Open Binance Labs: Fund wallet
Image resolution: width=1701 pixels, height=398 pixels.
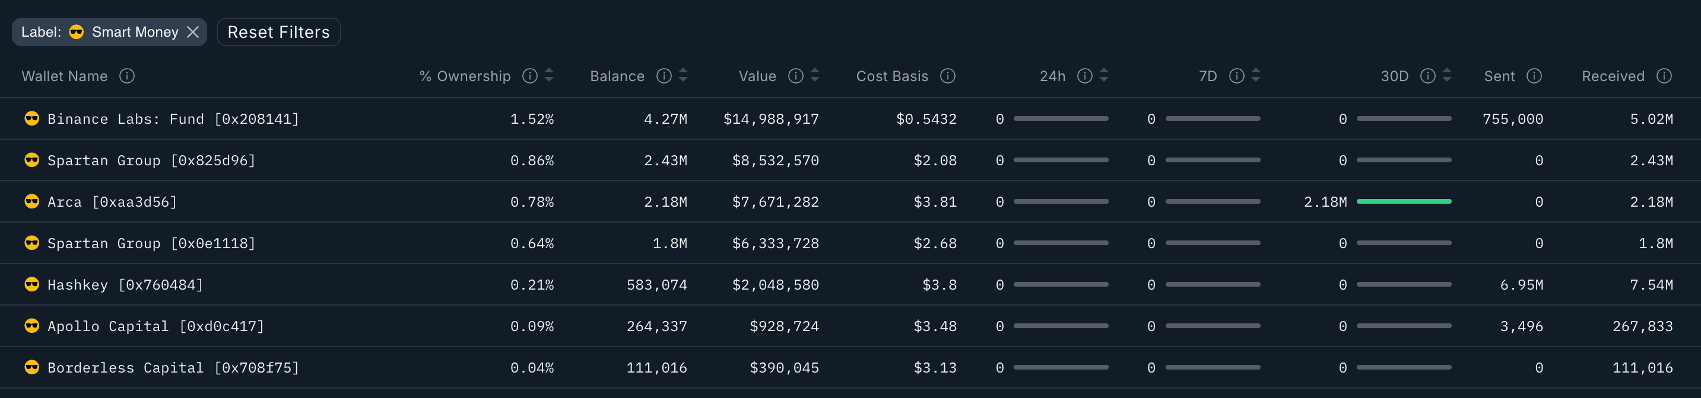[x=173, y=119]
